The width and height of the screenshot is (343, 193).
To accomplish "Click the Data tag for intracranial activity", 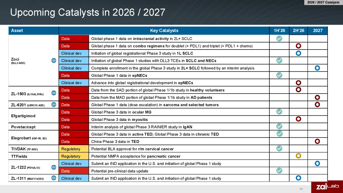I will (74, 39).
